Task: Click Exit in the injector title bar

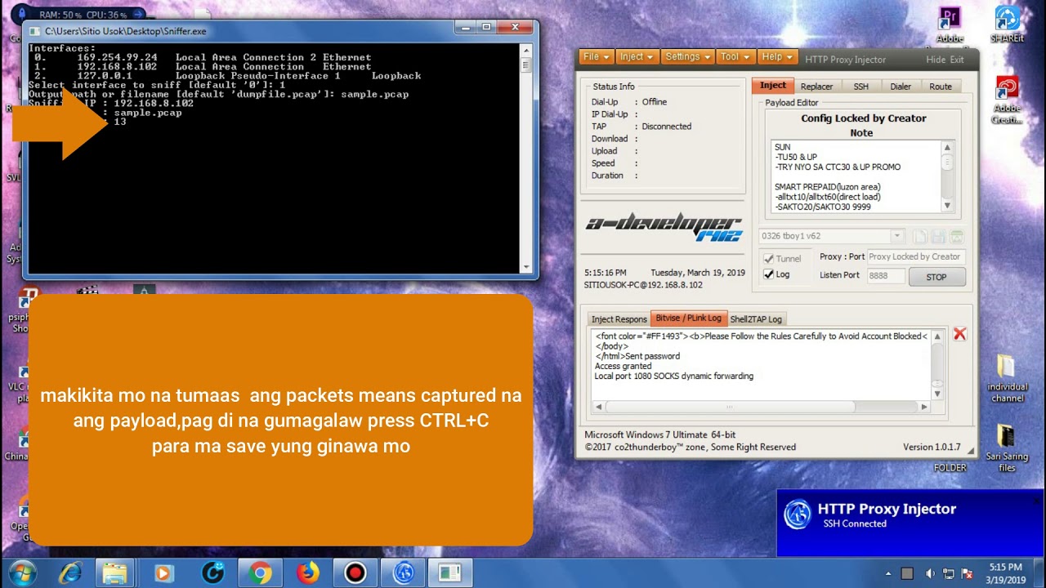Action: [x=957, y=60]
